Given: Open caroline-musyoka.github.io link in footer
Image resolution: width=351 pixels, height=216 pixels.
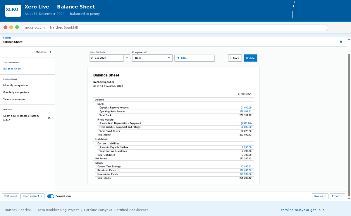Looking at the screenshot, I should (303, 210).
